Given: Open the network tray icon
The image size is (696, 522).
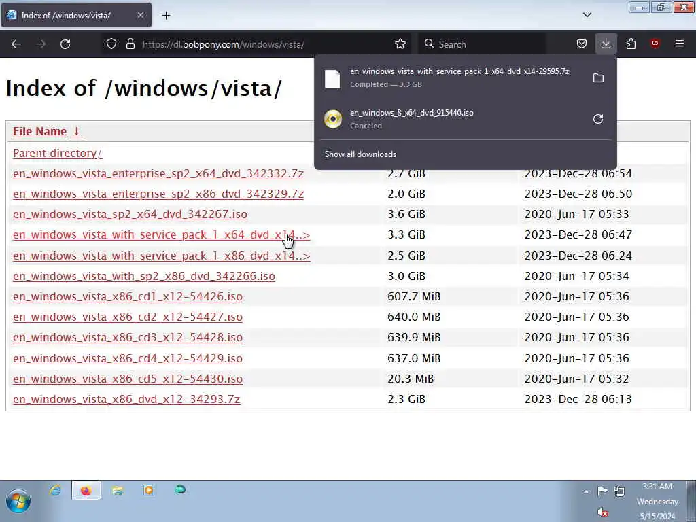Looking at the screenshot, I should (x=619, y=491).
